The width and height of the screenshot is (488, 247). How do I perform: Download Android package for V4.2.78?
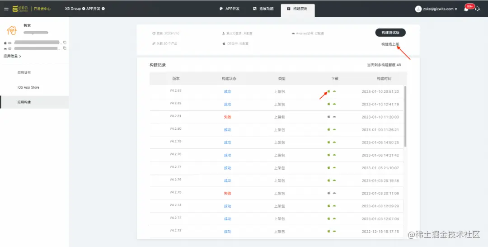point(334,155)
